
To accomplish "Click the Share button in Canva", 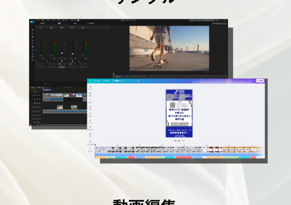I will pos(260,80).
